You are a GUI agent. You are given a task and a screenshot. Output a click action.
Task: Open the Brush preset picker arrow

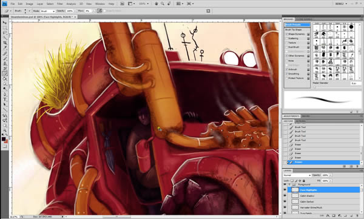pos(30,11)
